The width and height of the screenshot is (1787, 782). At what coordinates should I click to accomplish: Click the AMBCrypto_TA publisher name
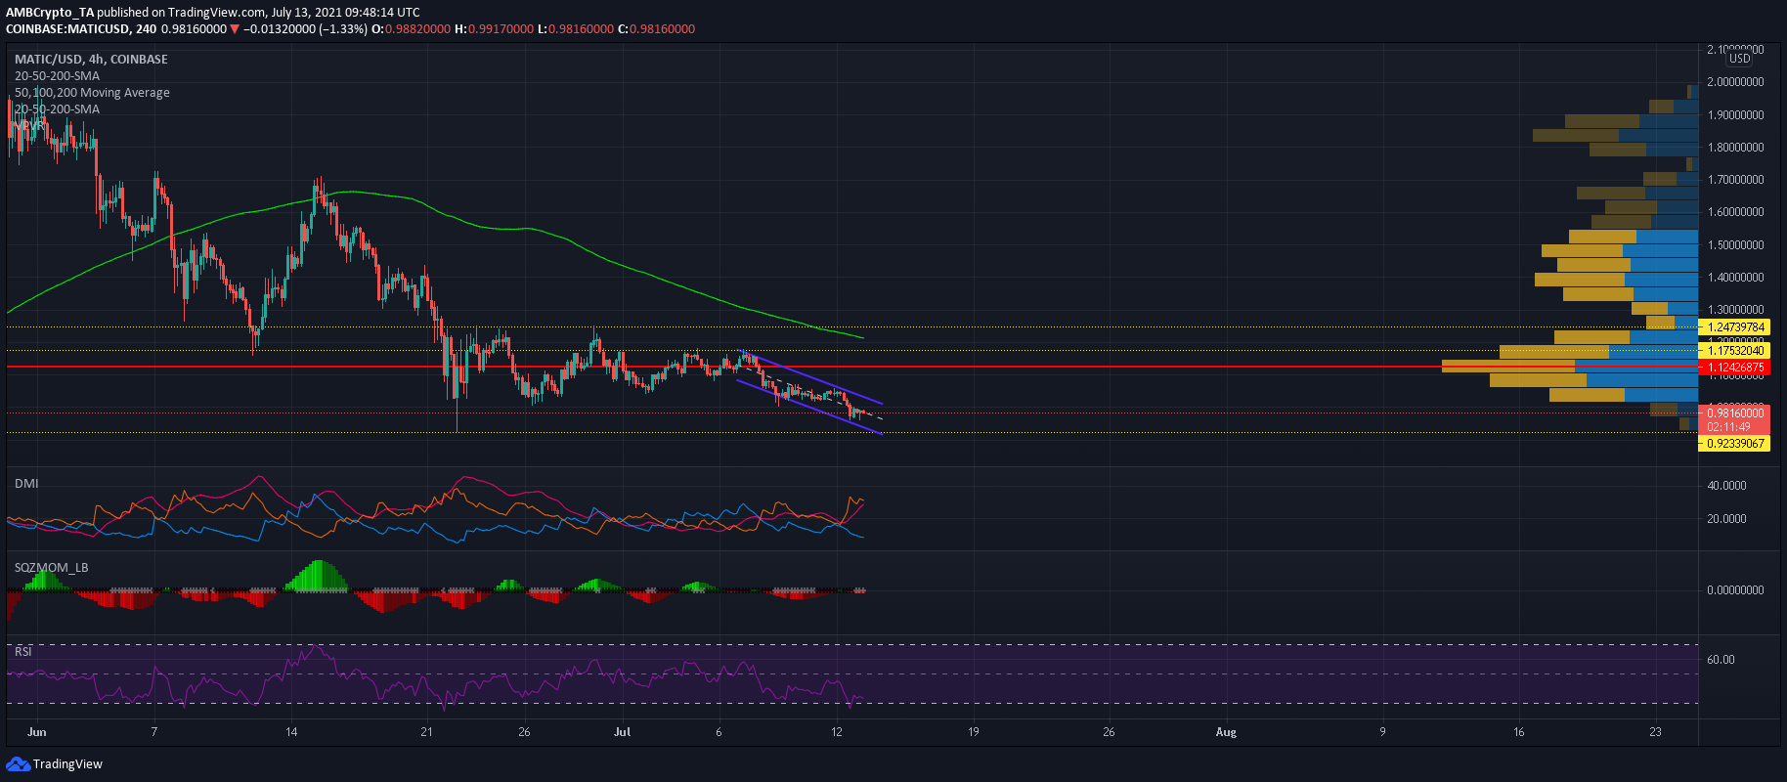click(50, 13)
